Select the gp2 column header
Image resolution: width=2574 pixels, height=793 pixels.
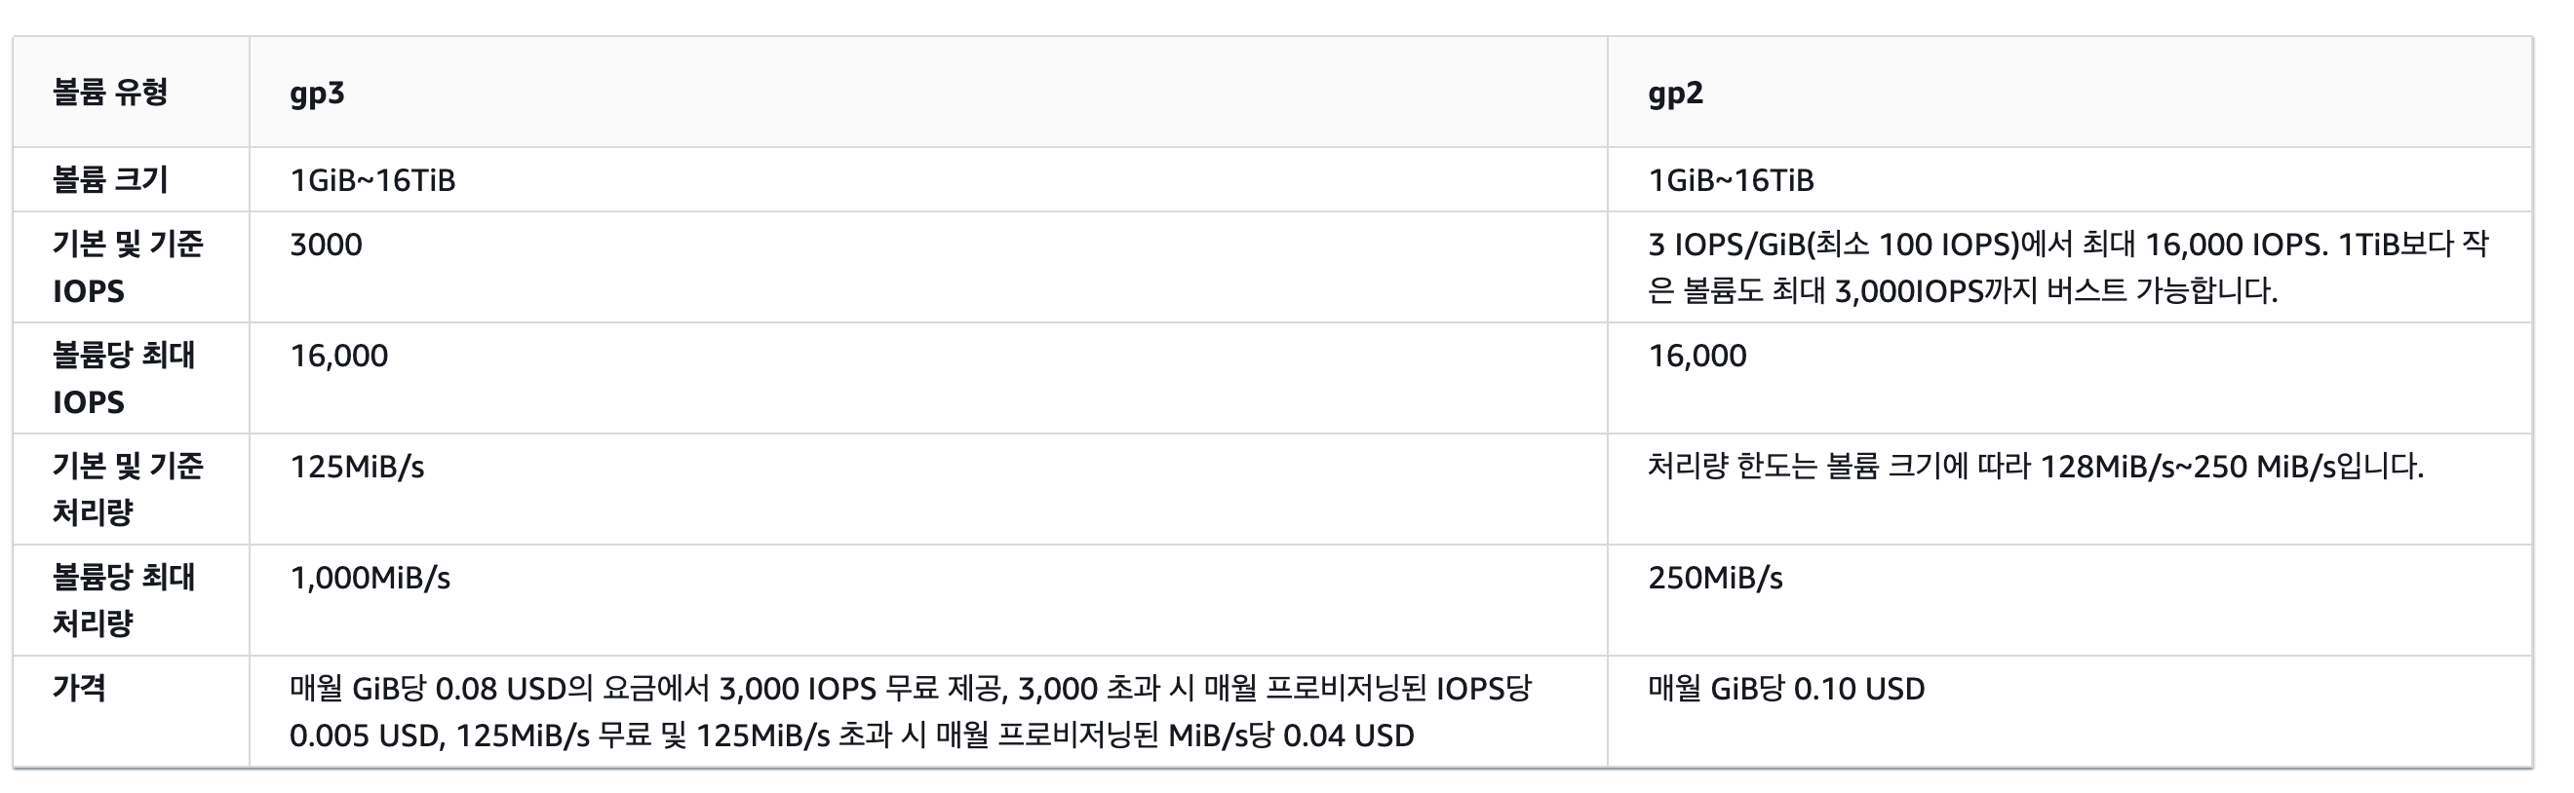coord(1675,93)
